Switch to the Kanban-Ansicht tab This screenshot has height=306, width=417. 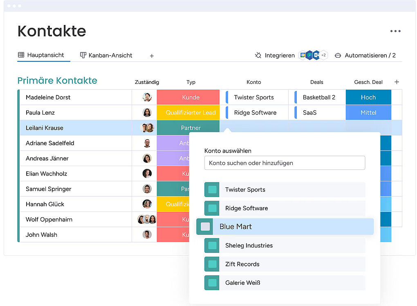coord(106,55)
